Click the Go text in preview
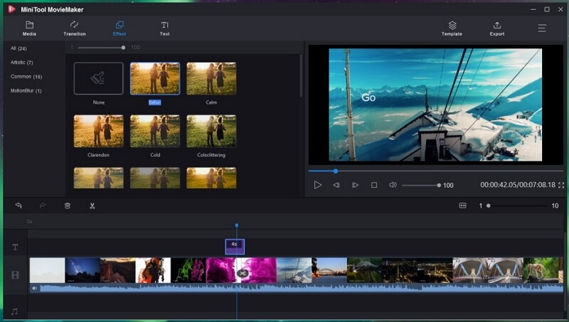This screenshot has width=569, height=322. pos(368,97)
